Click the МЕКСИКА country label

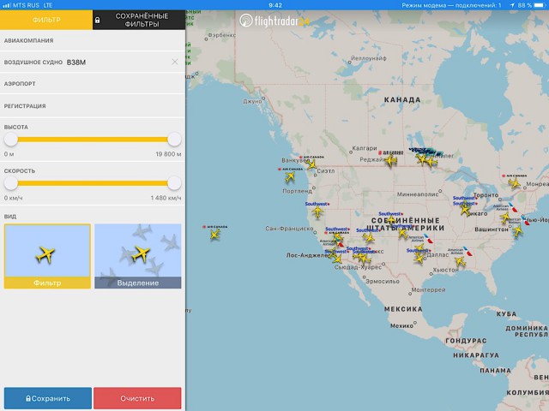click(x=403, y=309)
